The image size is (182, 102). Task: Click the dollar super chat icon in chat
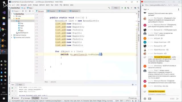tap(150, 99)
